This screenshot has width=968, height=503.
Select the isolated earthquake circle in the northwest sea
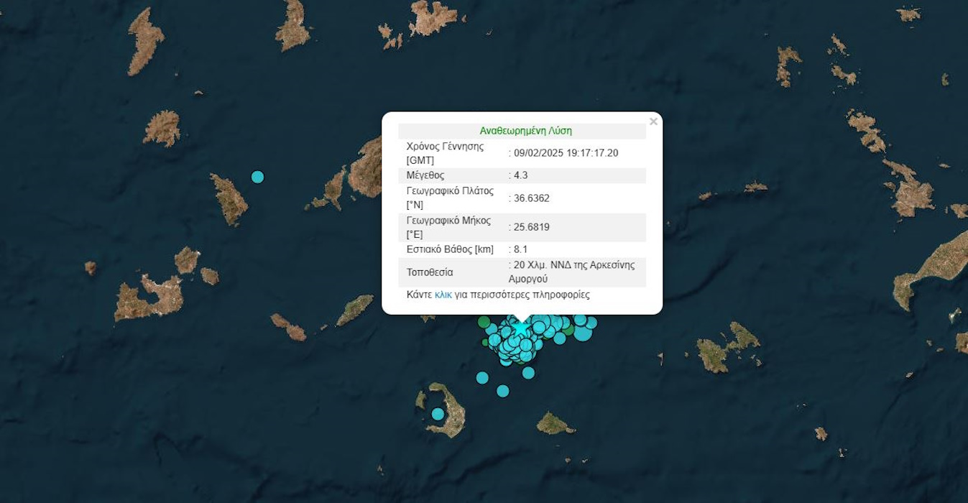257,177
